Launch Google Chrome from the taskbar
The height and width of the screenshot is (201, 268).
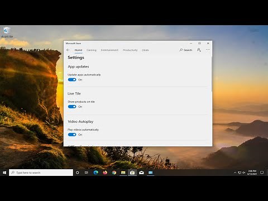coord(114,173)
